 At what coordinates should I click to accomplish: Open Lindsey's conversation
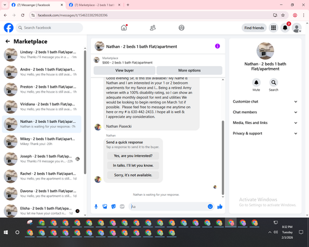tap(41, 55)
